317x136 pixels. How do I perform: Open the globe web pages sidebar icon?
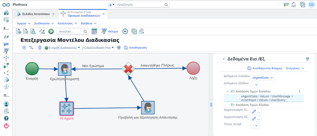6,80
